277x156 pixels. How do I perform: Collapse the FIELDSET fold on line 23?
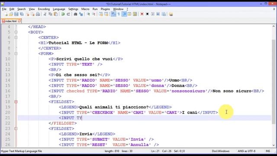point(16,129)
